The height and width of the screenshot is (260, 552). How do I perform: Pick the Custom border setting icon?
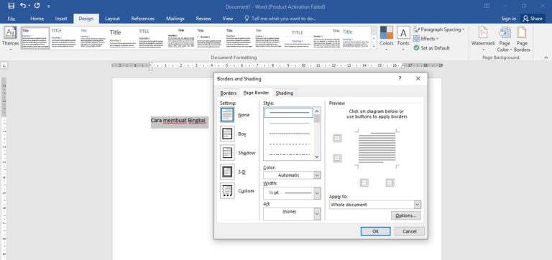[227, 190]
